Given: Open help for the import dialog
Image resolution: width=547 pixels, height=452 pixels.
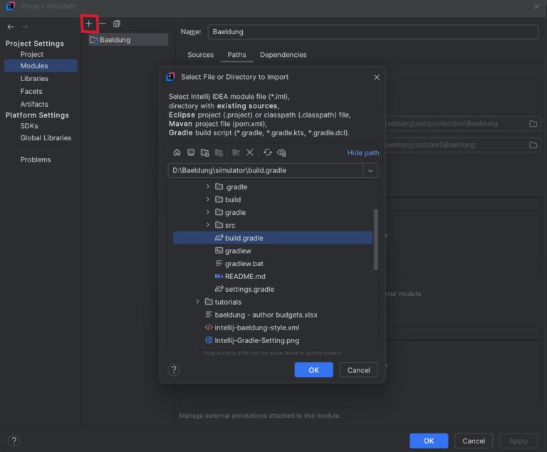Looking at the screenshot, I should coord(174,369).
